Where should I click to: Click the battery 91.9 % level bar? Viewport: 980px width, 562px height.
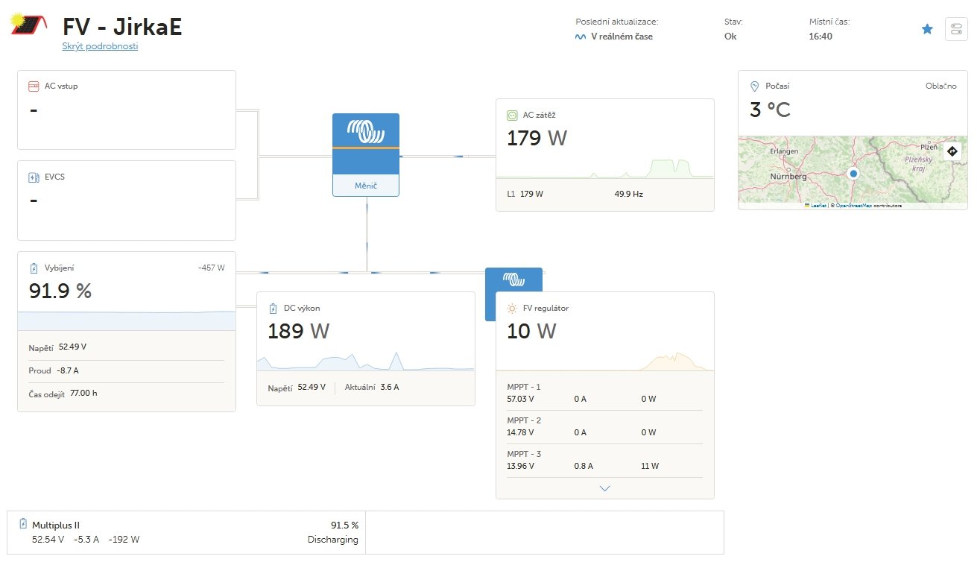127,321
